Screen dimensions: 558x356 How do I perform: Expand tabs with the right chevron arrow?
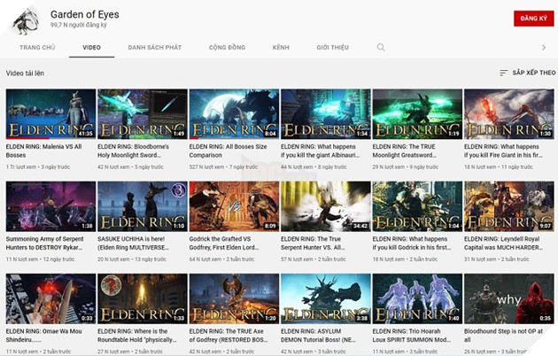544,47
